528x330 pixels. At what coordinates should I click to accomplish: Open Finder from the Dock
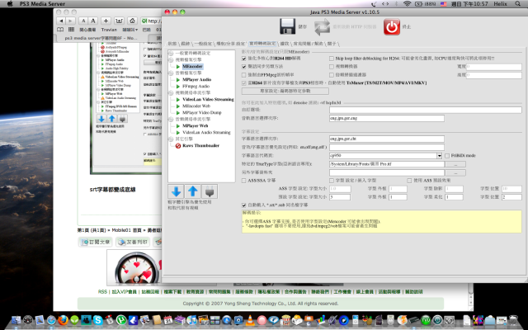pos(16,319)
